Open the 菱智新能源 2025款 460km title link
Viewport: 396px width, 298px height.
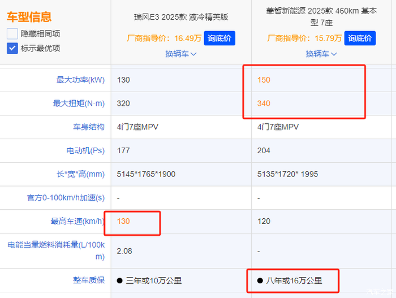pos(321,16)
